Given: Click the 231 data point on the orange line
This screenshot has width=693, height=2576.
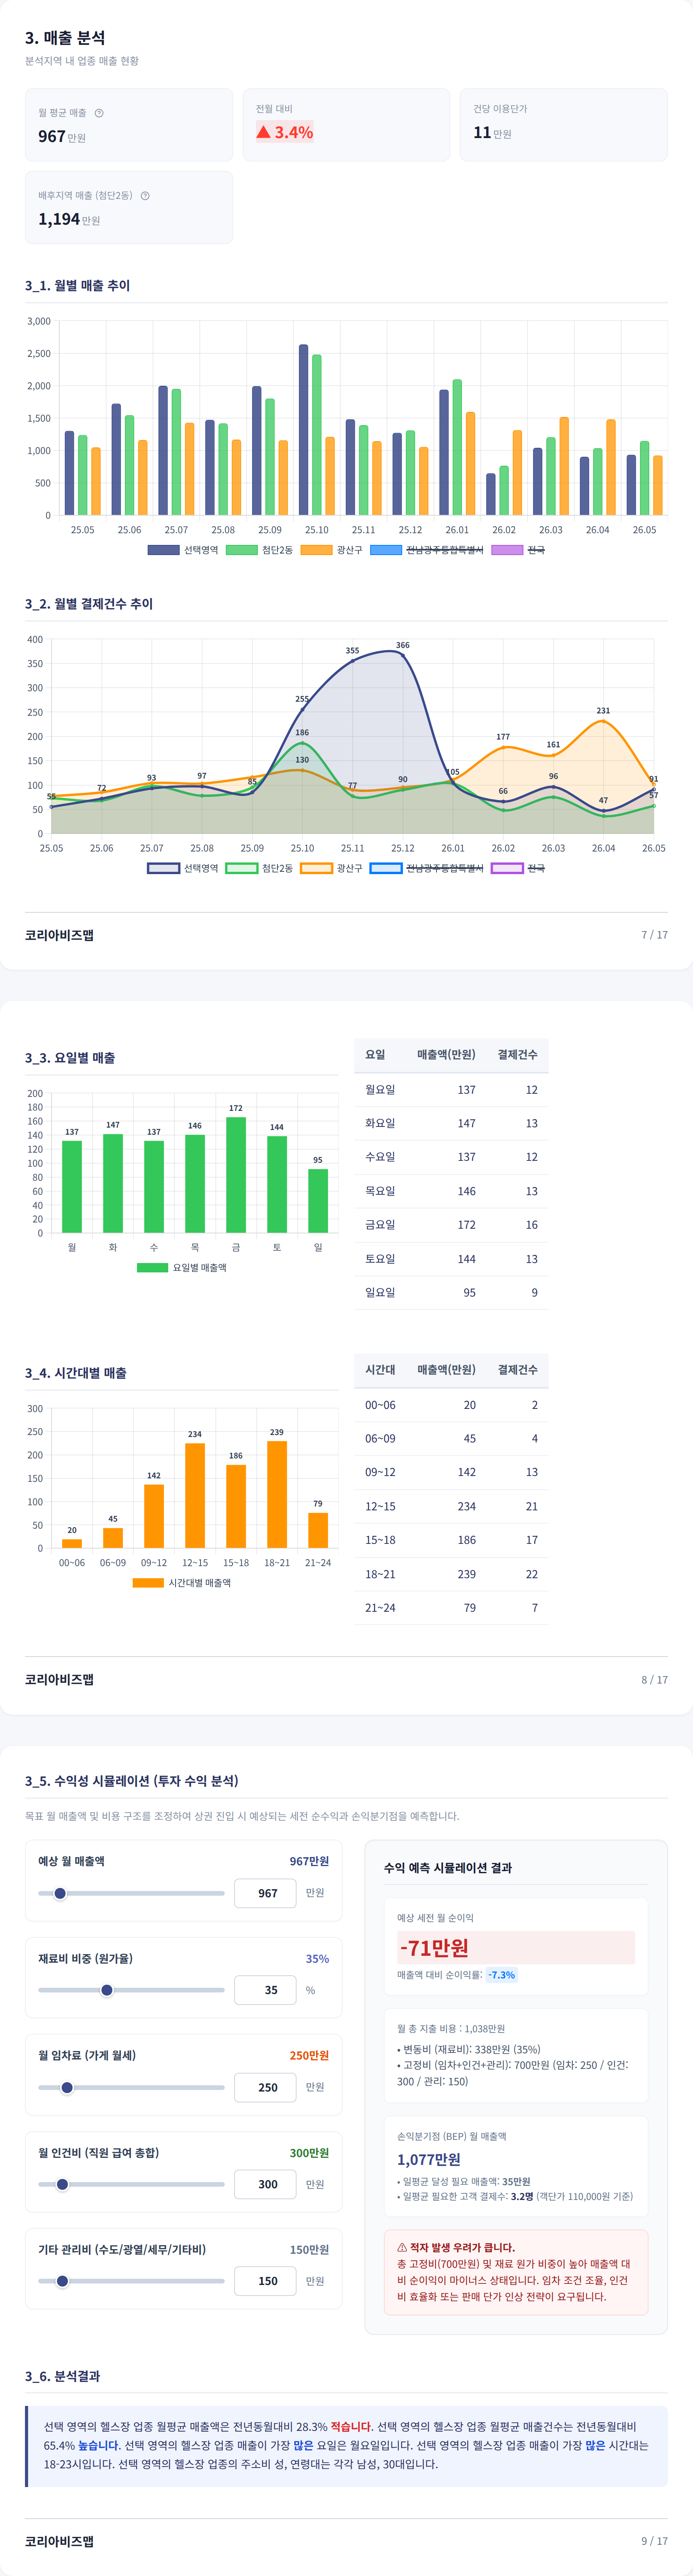Looking at the screenshot, I should (x=603, y=720).
